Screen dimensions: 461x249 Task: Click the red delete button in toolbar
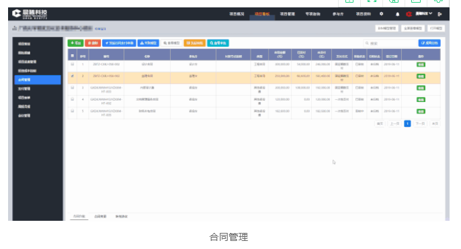point(93,43)
